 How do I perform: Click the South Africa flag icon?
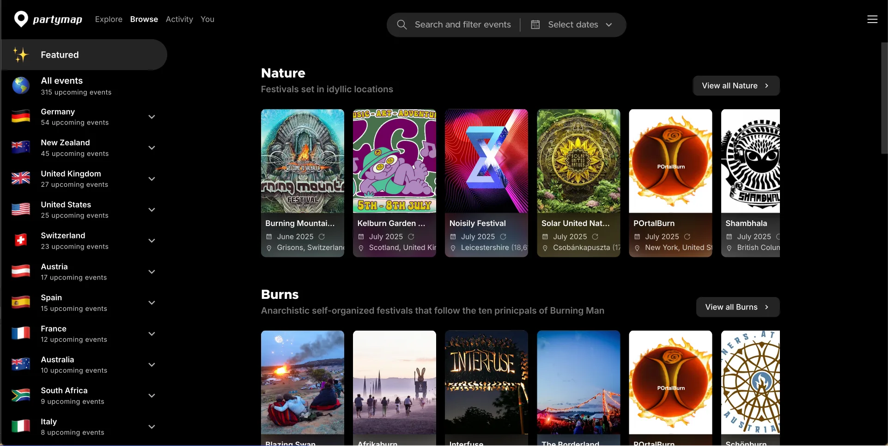(21, 395)
